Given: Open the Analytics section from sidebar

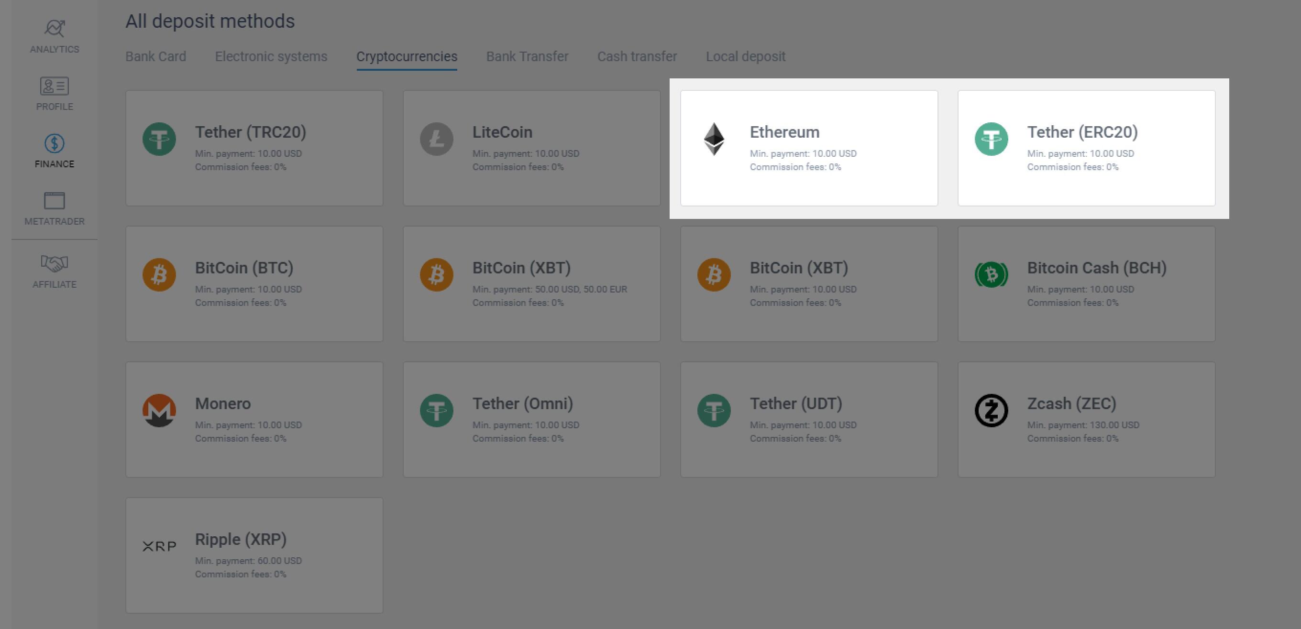Looking at the screenshot, I should point(54,35).
